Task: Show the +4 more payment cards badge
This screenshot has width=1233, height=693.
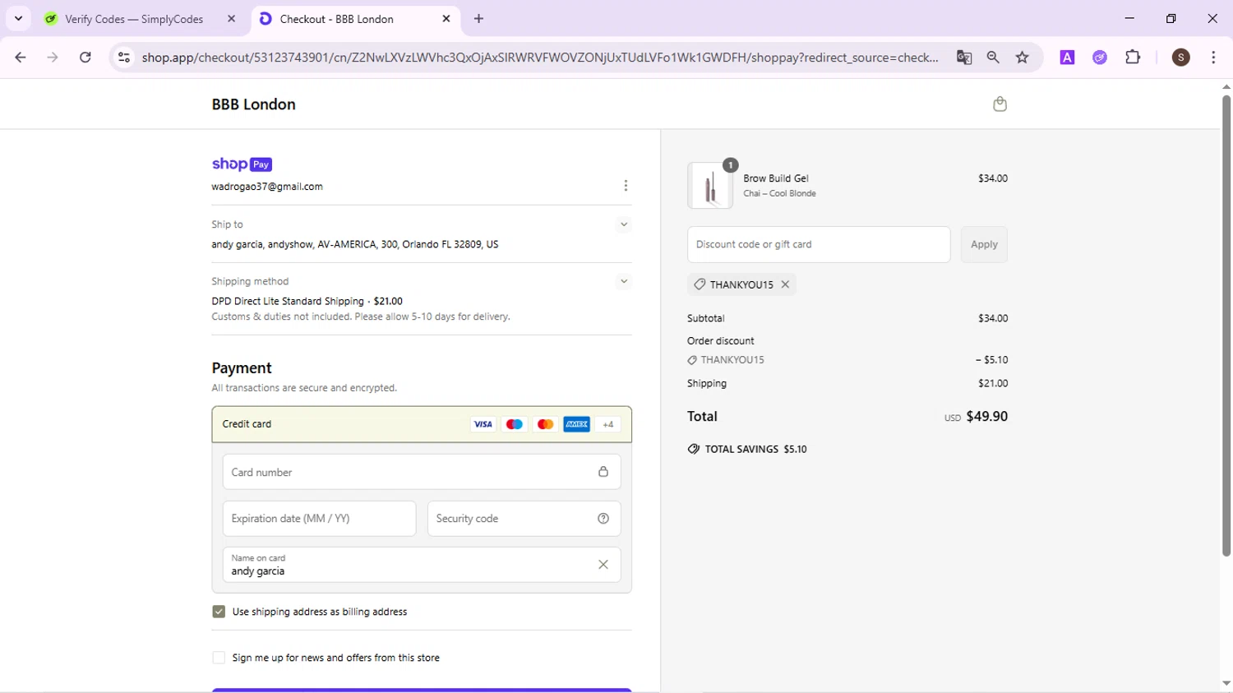Action: 607,424
